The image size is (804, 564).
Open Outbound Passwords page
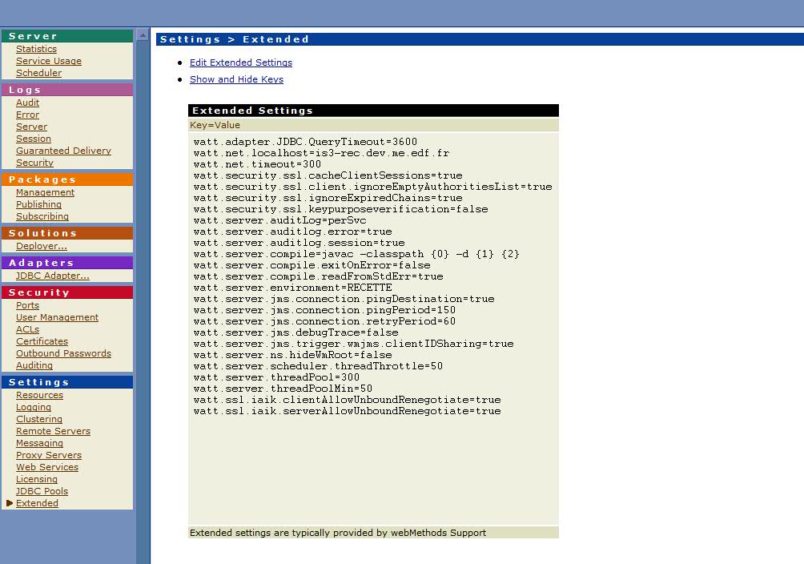click(x=63, y=353)
